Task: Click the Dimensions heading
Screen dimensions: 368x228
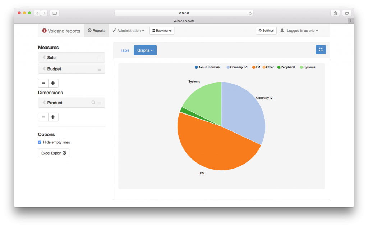Action: coord(50,93)
